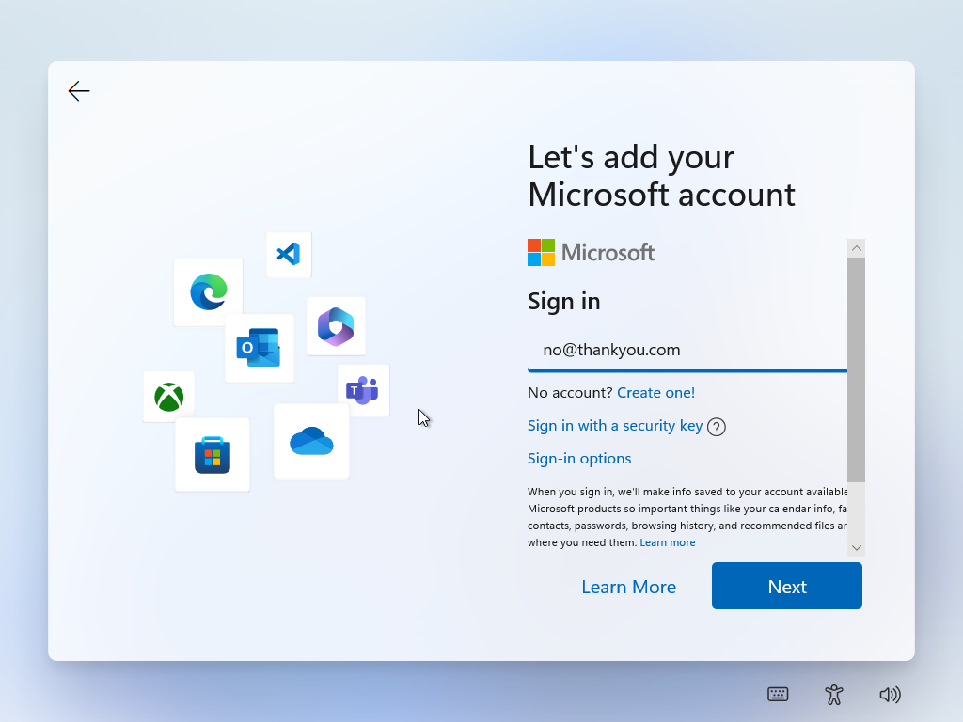Click the "Let's add your Microsoft account" title

[x=661, y=176]
